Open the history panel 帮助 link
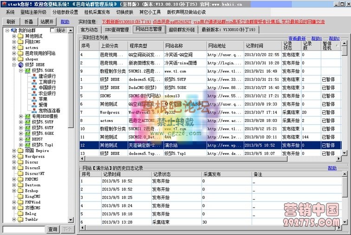This screenshot has width=351, height=235. [x=332, y=168]
